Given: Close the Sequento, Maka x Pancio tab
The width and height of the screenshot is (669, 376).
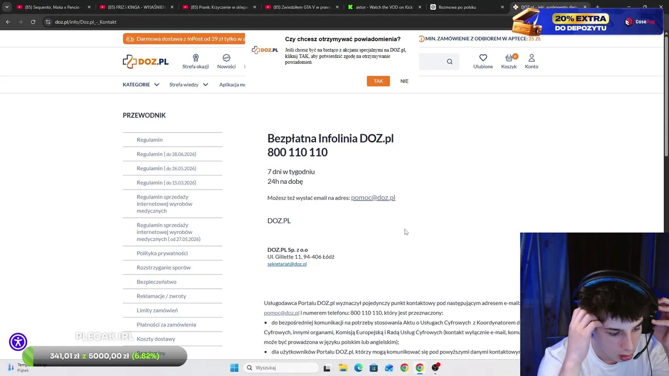Looking at the screenshot, I should [89, 7].
